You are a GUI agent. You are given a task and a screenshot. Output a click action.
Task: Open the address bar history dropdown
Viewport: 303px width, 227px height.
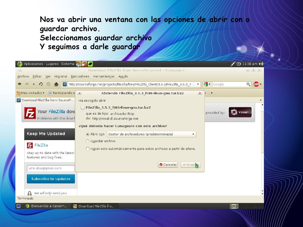198,84
